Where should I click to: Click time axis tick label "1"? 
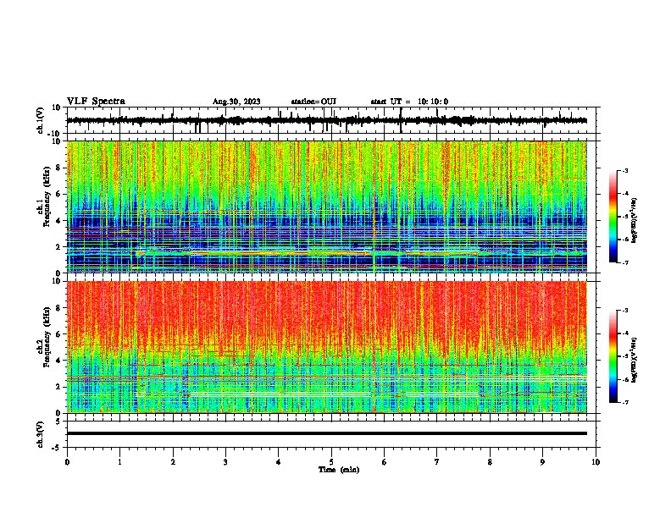pyautogui.click(x=119, y=462)
